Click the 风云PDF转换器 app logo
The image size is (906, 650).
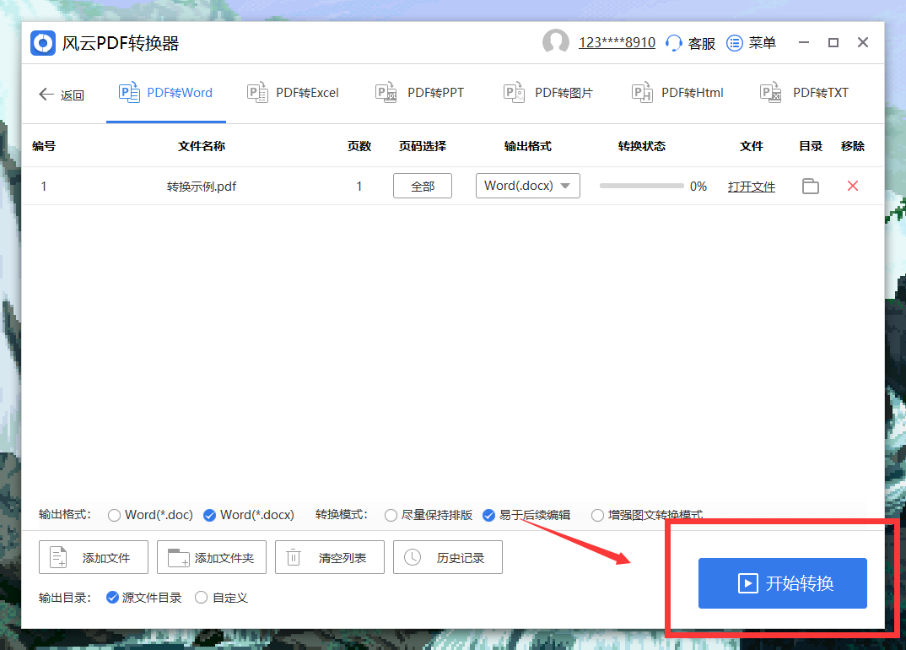pos(43,43)
